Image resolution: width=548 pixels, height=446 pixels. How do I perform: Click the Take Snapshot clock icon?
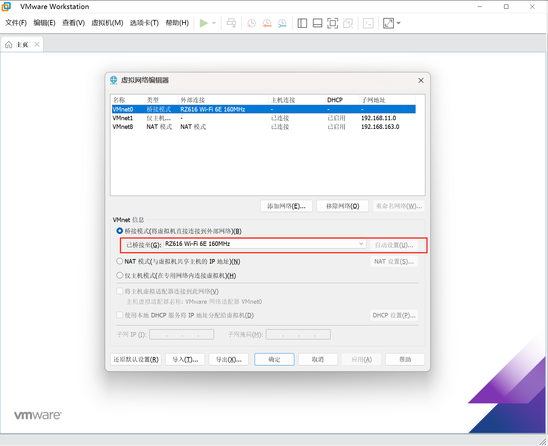[x=251, y=23]
